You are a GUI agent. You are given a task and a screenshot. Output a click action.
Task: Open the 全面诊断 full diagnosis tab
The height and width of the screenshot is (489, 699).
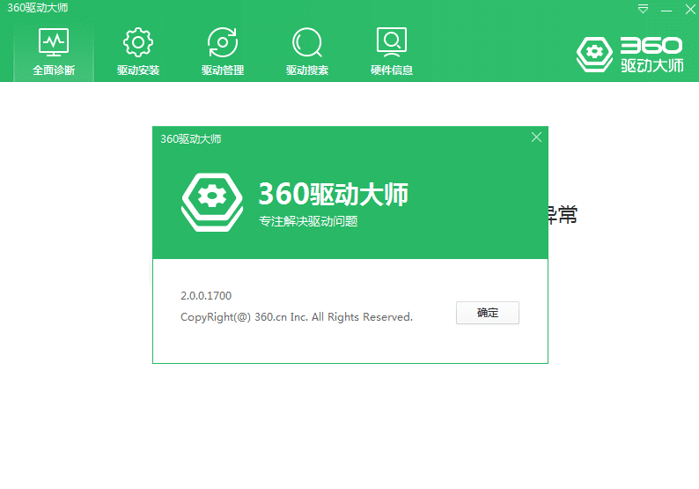pos(54,51)
